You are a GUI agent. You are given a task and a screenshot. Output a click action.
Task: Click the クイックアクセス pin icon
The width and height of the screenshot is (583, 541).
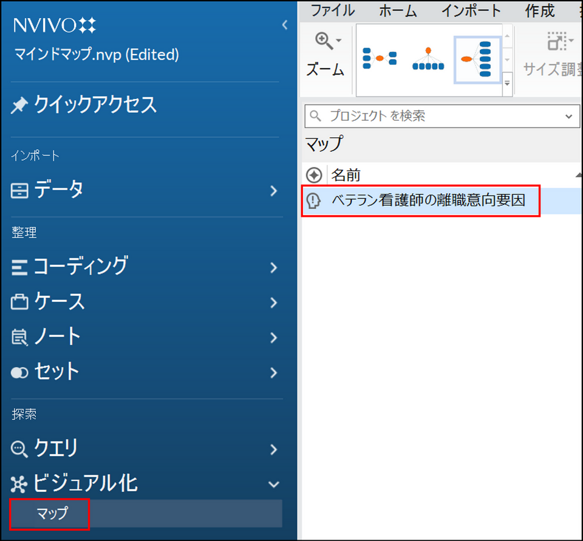coord(19,106)
